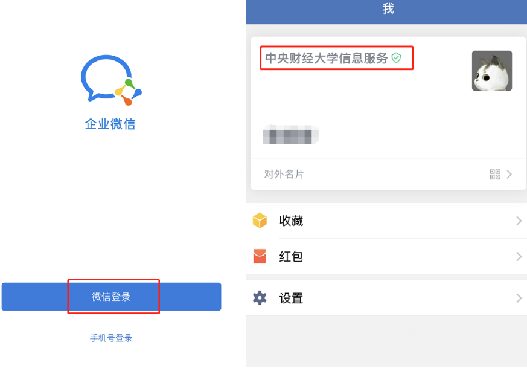Open the 红包 menu entry
Viewport: 527px width, 368px height.
click(386, 256)
